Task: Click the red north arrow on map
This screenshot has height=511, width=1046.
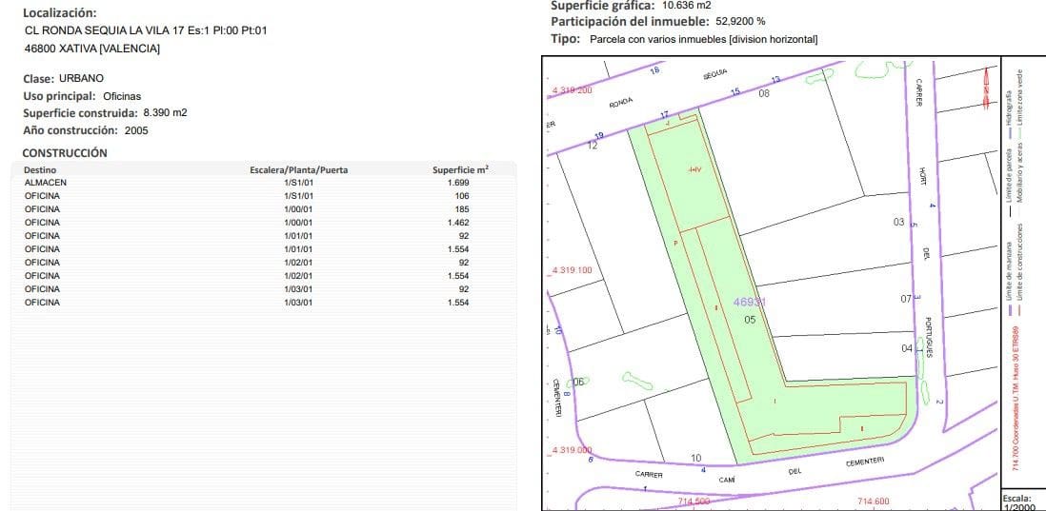Action: (986, 88)
